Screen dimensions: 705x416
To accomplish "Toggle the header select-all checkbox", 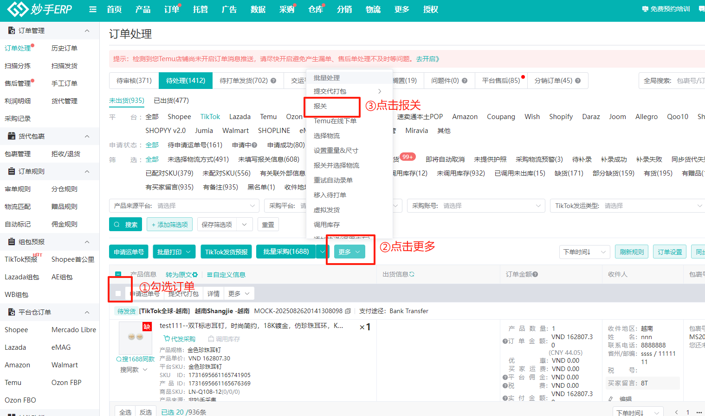I will (118, 274).
